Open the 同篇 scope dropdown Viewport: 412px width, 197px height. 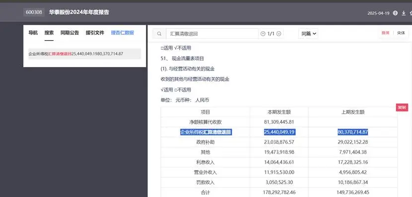click(x=308, y=34)
